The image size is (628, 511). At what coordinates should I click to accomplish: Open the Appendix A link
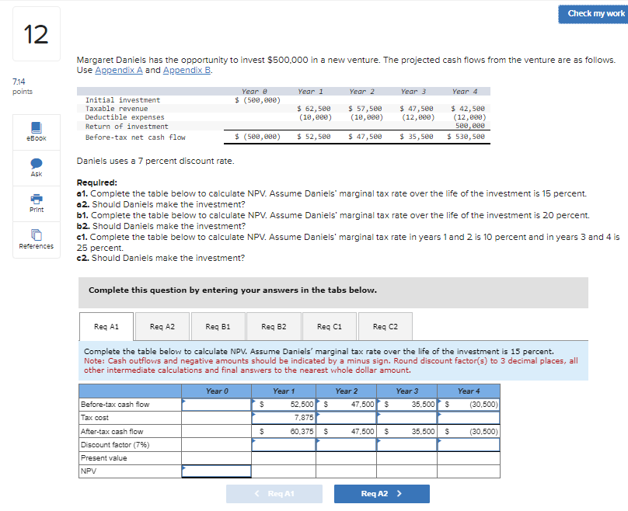click(119, 70)
